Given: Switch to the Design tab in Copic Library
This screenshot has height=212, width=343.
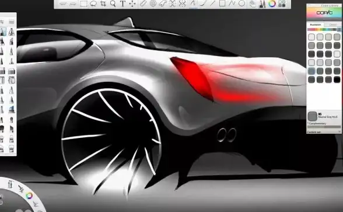Looking at the screenshot, I should 332,25.
